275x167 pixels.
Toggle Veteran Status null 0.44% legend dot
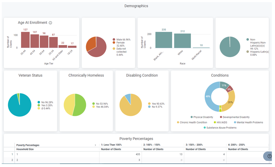pyautogui.click(x=39, y=108)
